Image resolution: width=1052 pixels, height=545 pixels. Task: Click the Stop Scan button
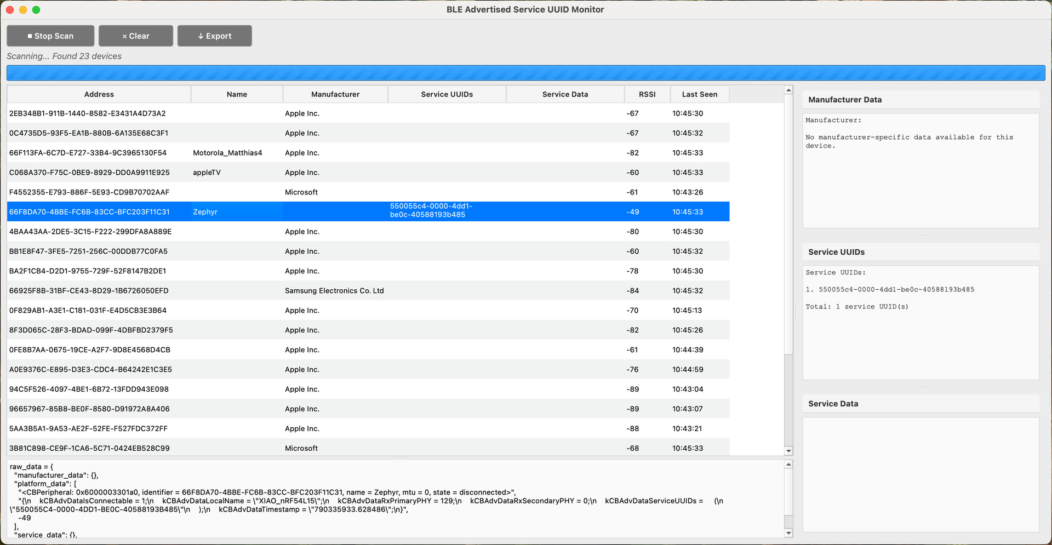50,36
